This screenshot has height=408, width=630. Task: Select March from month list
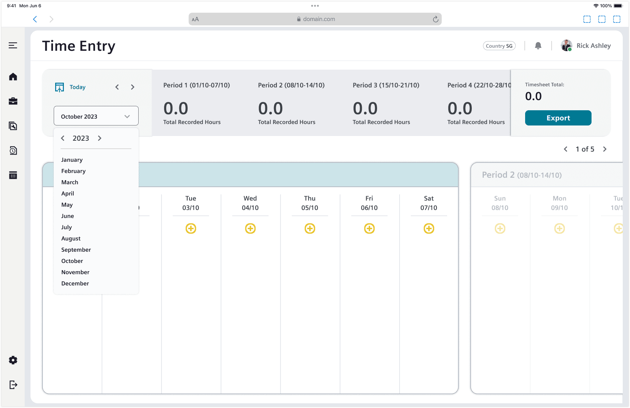pos(70,182)
